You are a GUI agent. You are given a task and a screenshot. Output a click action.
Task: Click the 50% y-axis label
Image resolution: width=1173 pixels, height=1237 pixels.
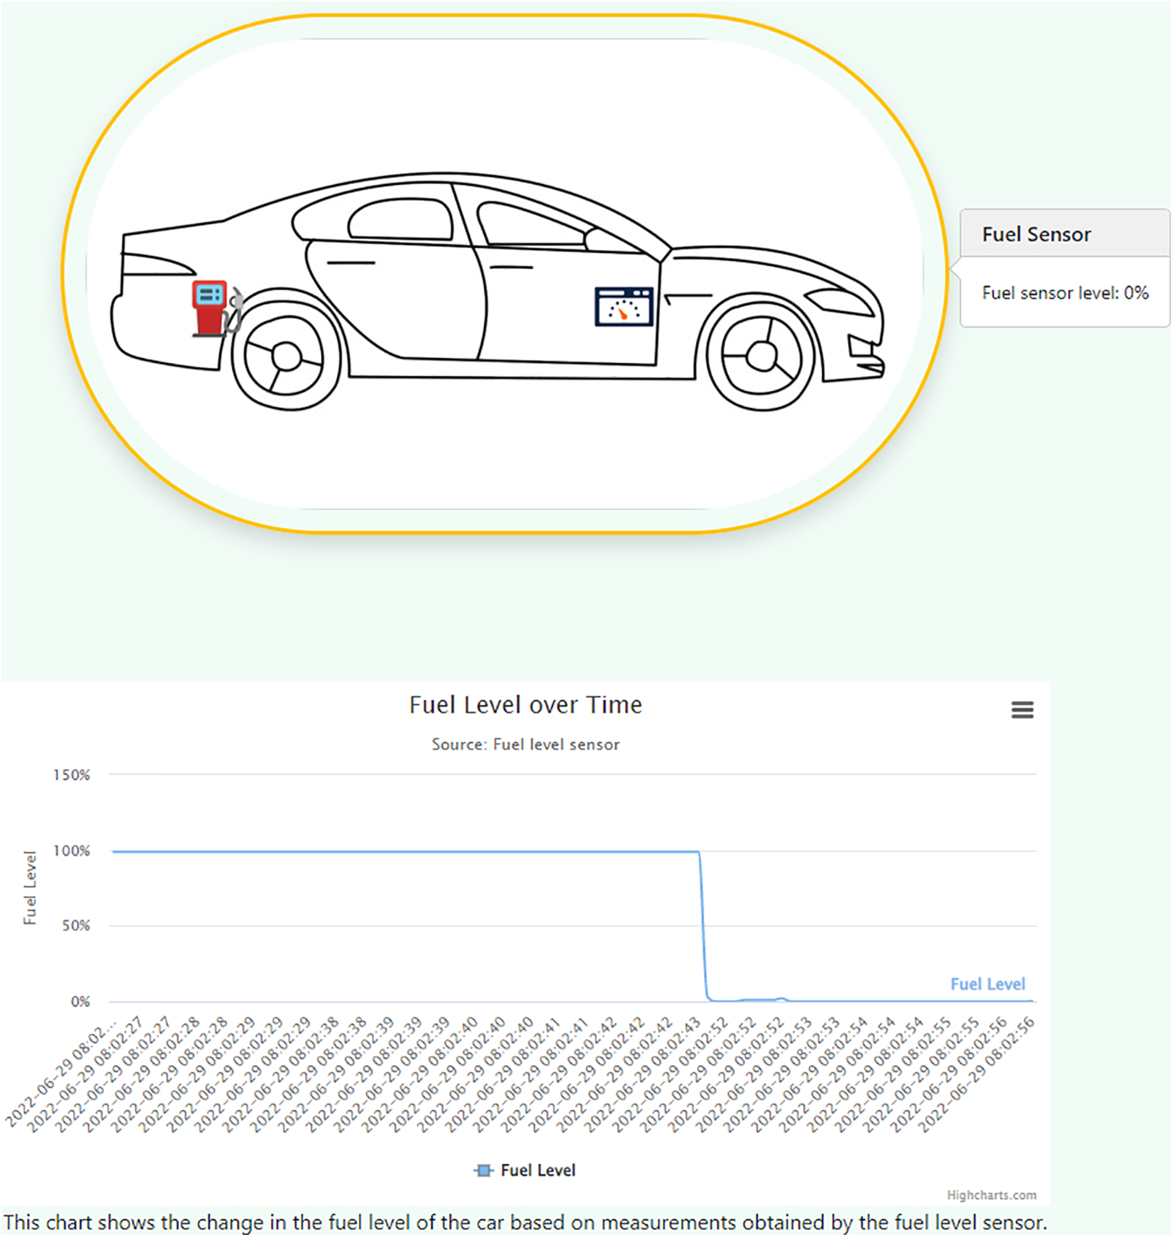(76, 926)
